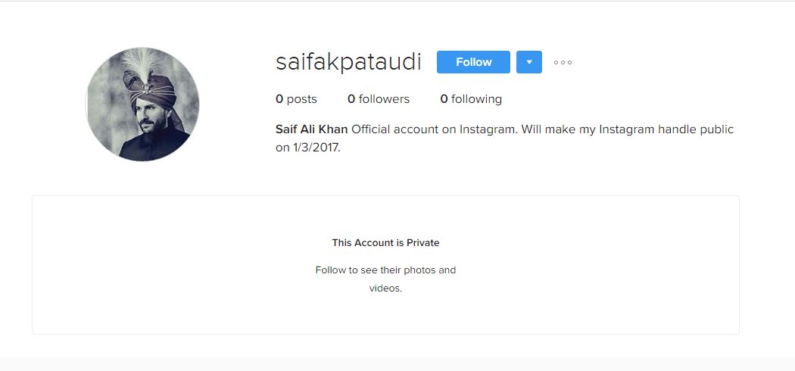Open the three-dot options menu
Viewport: 795px width, 371px height.
click(563, 62)
